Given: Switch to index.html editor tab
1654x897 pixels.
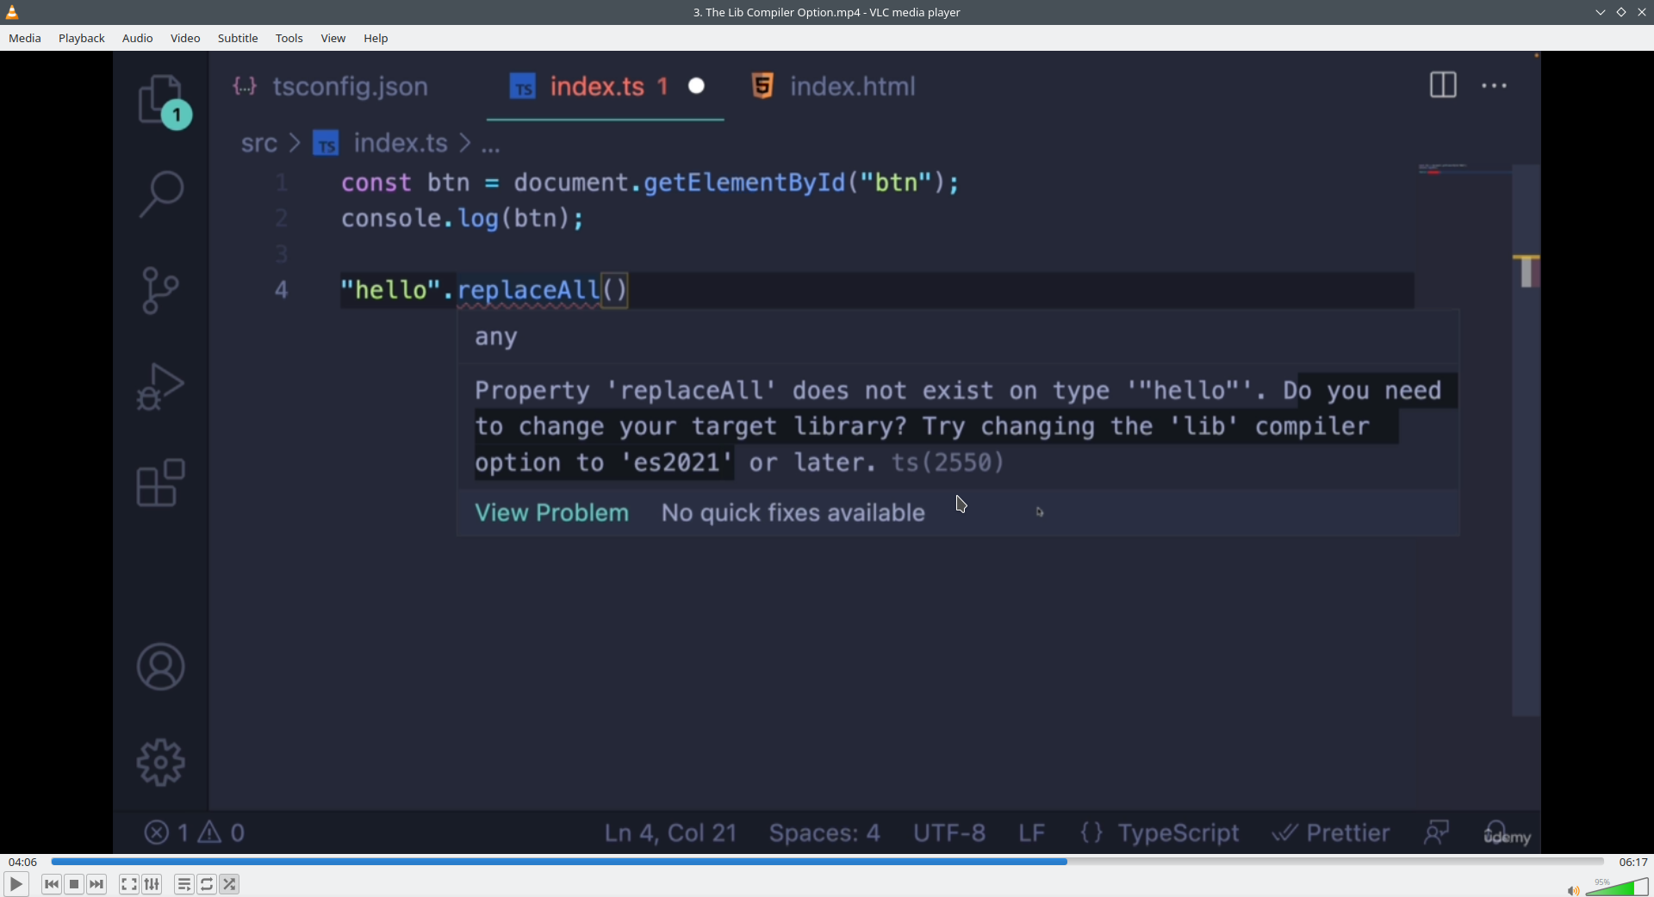Looking at the screenshot, I should [x=834, y=87].
